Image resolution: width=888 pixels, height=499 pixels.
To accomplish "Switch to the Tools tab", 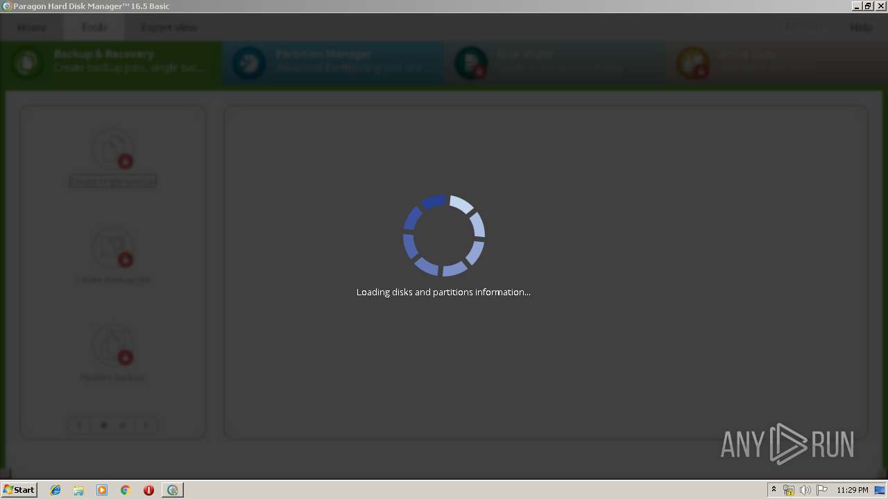I will pyautogui.click(x=94, y=28).
